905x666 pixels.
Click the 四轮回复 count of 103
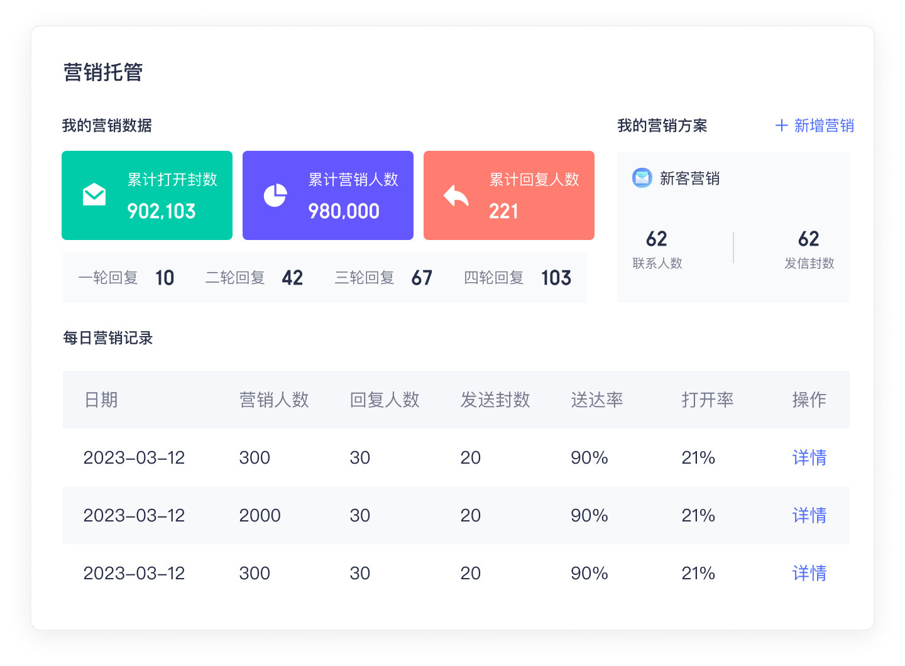tap(556, 277)
